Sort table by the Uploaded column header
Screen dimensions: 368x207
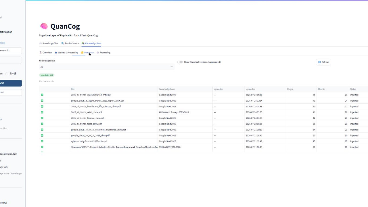pos(250,89)
